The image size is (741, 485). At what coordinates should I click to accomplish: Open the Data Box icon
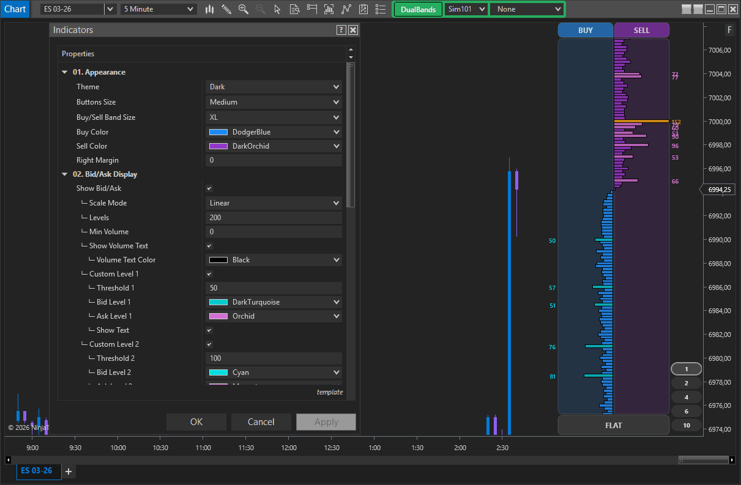295,9
